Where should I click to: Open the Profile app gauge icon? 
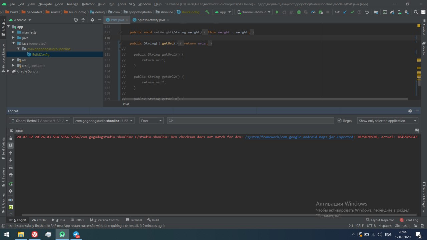[313, 12]
